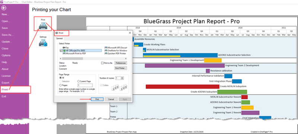
Task: Click the blue ADONIS Subcontractor Selection bar
Action: click(x=180, y=55)
